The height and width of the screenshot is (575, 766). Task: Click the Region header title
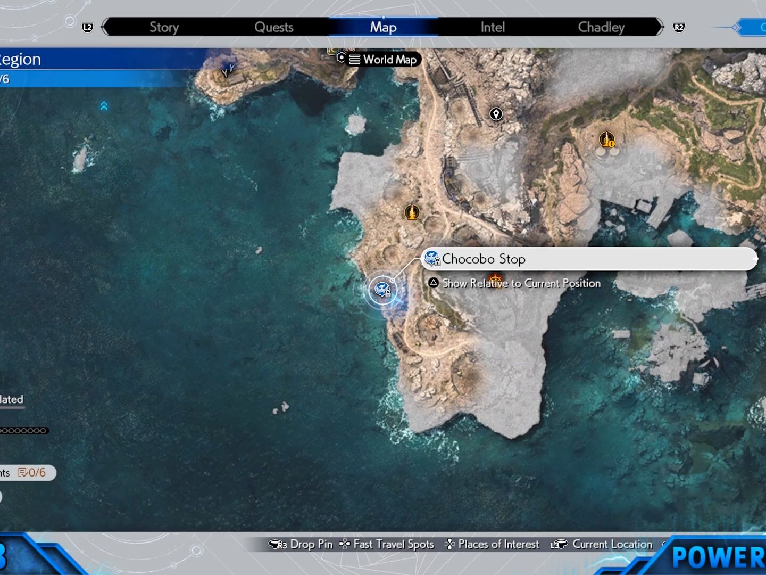(x=20, y=59)
